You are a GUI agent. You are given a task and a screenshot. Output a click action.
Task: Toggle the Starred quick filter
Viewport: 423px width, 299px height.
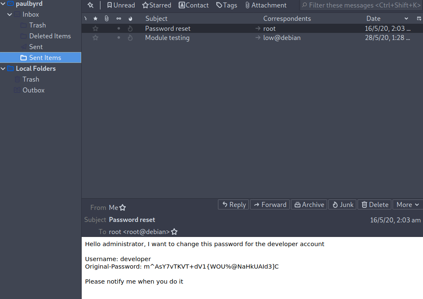click(157, 5)
